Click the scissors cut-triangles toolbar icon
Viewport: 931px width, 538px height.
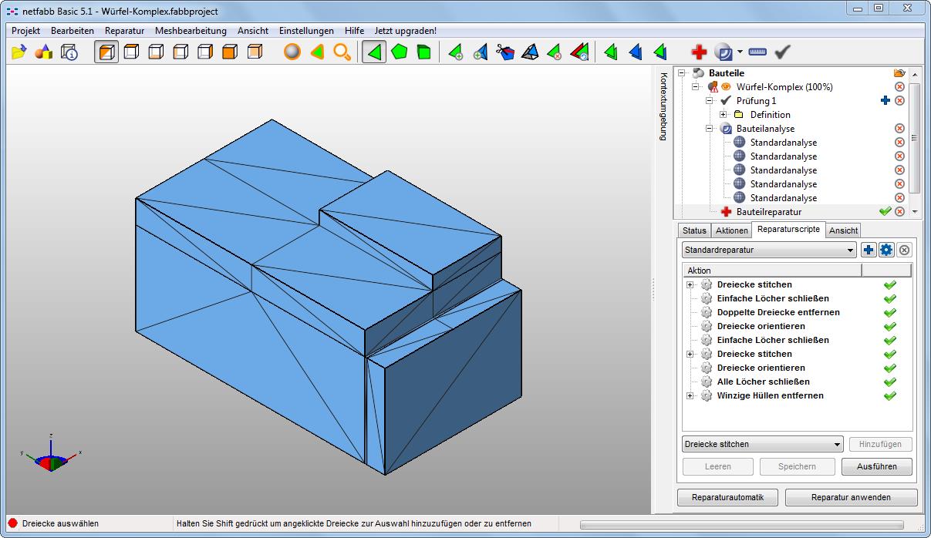(504, 52)
